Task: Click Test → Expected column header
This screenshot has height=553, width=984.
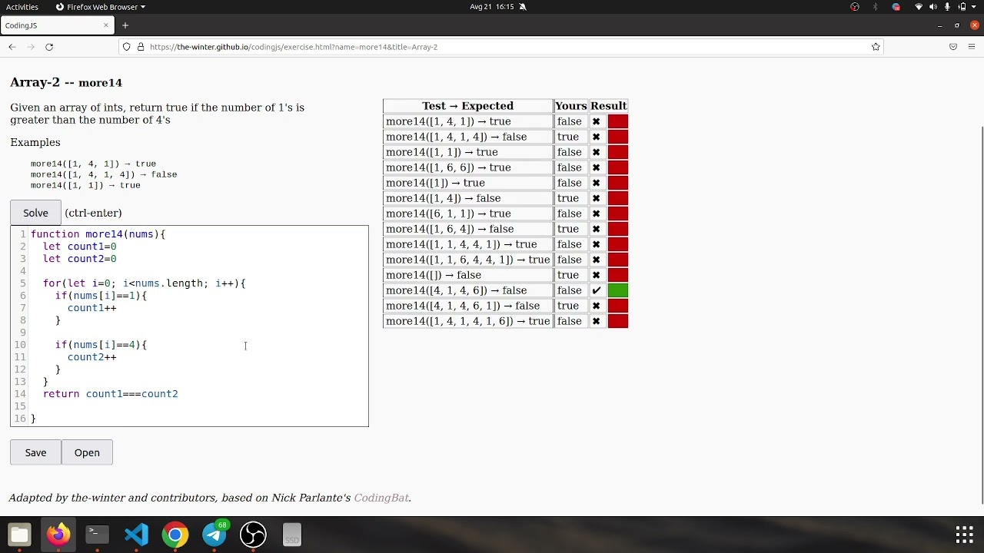Action: [x=467, y=106]
